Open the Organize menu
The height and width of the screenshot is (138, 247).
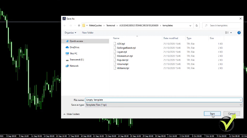point(70,33)
